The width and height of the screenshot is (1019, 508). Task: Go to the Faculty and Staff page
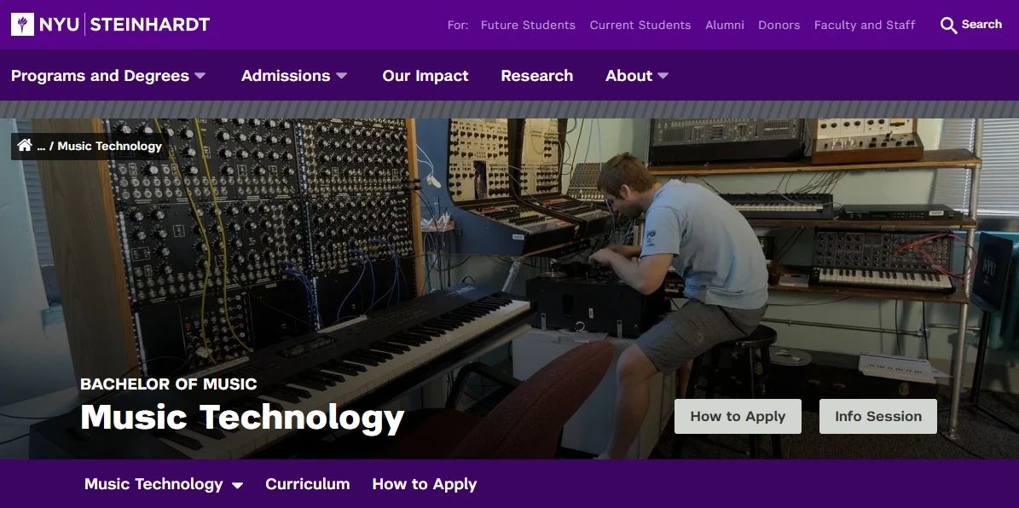point(865,26)
